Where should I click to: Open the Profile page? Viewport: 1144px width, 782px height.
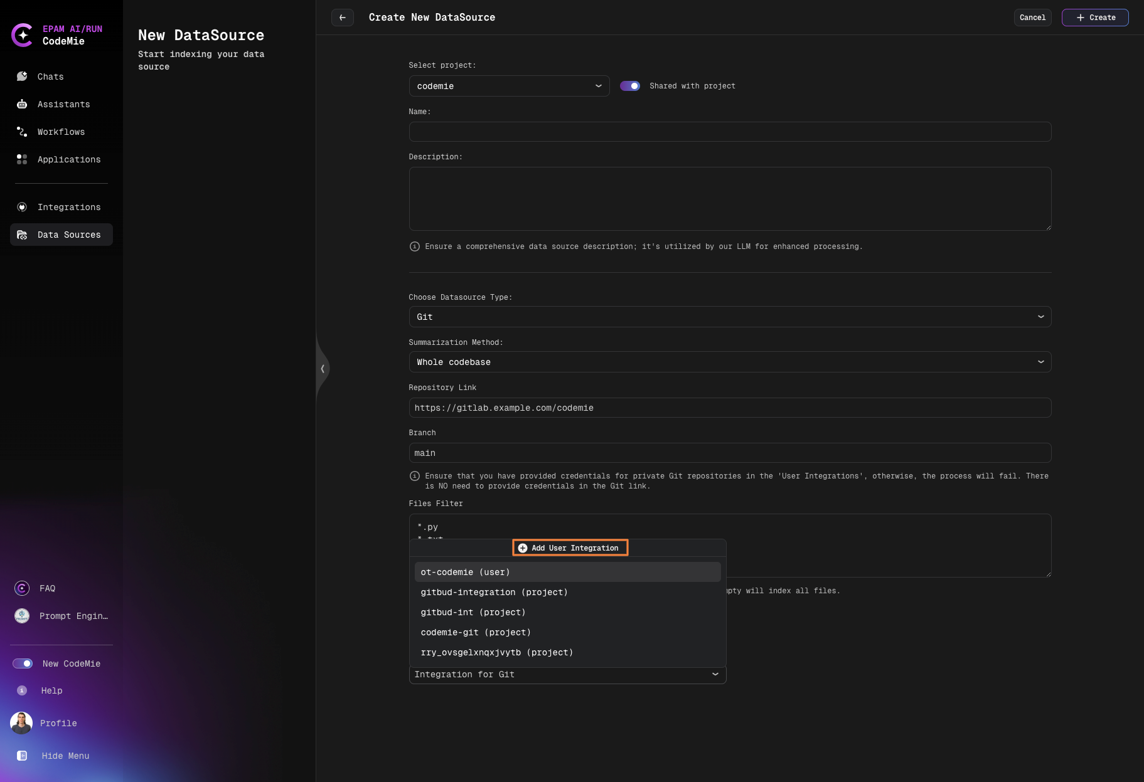pyautogui.click(x=58, y=723)
